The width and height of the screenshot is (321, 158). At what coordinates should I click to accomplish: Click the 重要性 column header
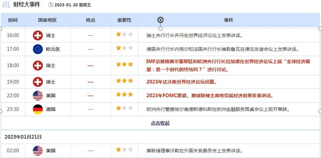click(124, 20)
